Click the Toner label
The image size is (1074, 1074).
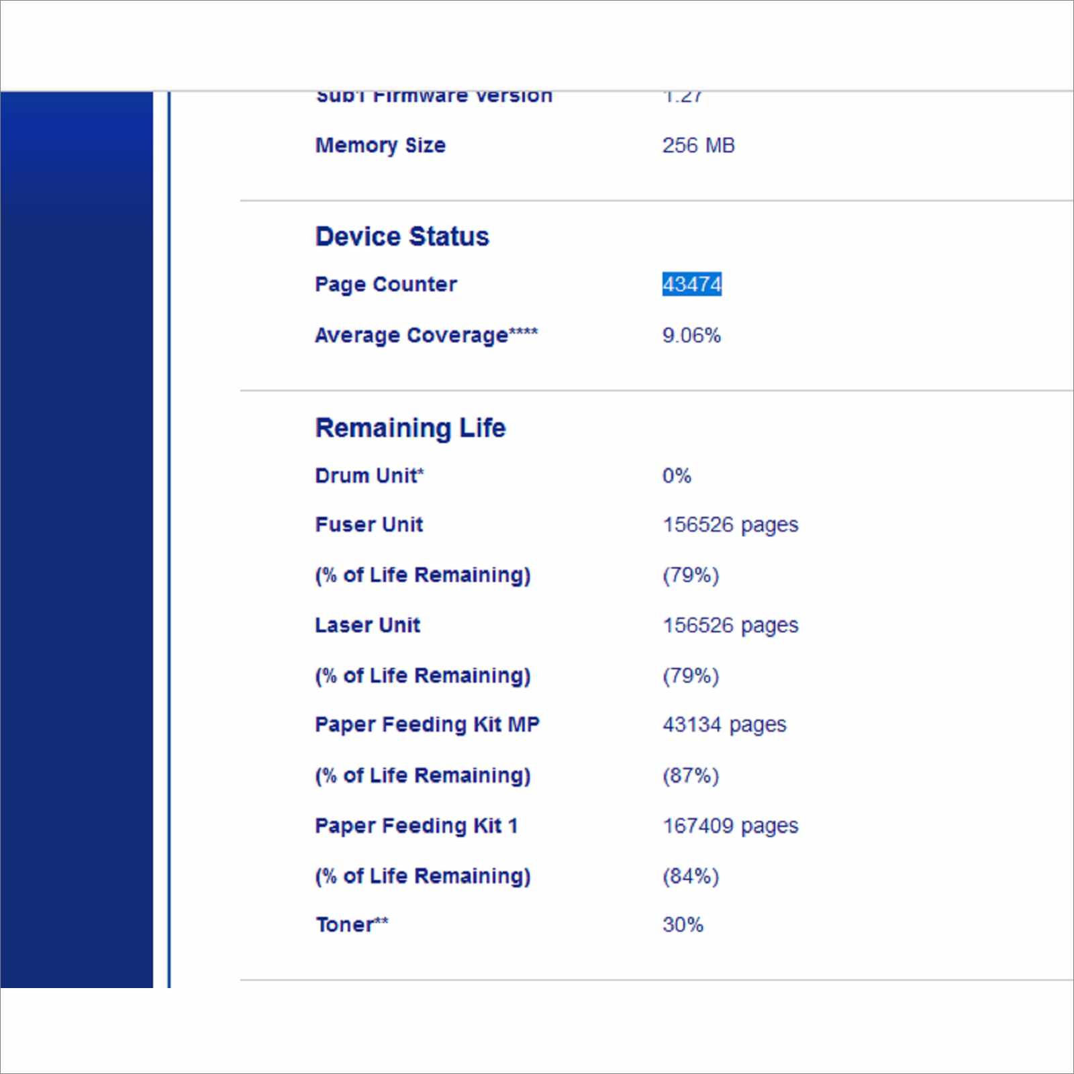point(352,924)
